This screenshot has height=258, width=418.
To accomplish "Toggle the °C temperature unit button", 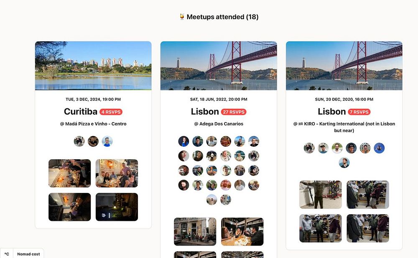I will tap(7, 254).
